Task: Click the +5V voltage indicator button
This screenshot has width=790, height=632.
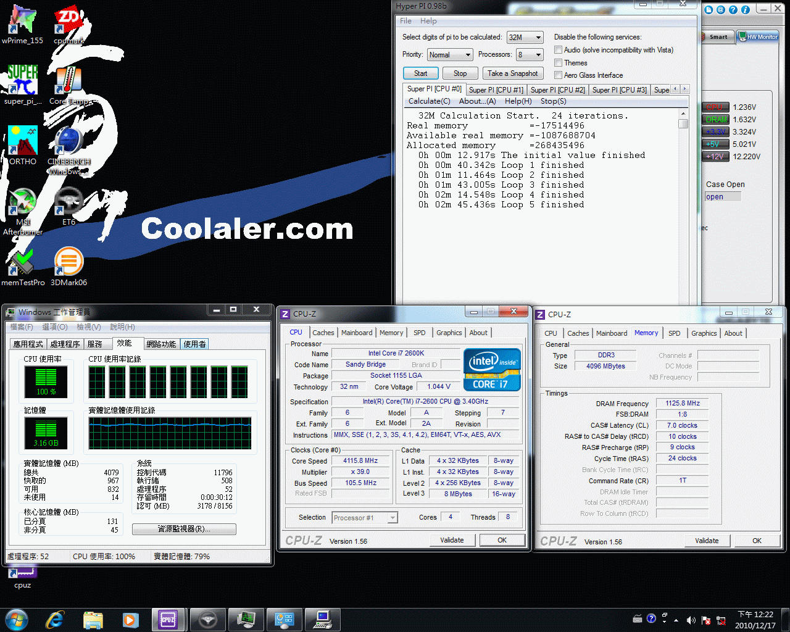Action: [x=715, y=144]
